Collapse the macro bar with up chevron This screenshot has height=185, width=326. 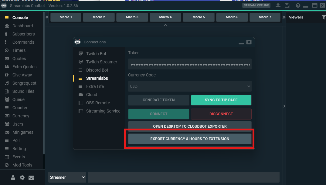click(x=165, y=25)
